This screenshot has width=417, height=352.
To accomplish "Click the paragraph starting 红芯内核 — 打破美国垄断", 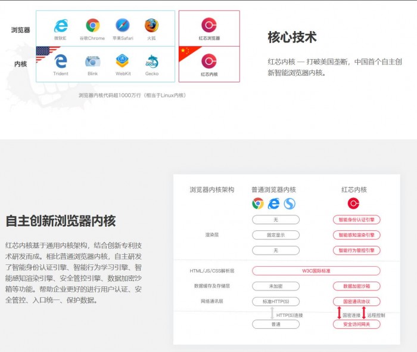I will click(335, 67).
